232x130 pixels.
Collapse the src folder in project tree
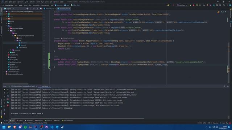[7, 26]
